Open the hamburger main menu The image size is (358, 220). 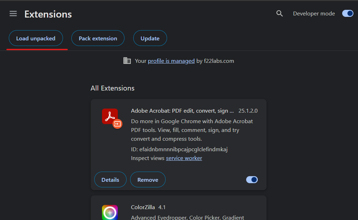[13, 14]
